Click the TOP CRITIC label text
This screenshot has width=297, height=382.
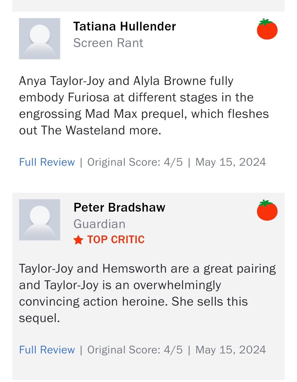tap(116, 240)
